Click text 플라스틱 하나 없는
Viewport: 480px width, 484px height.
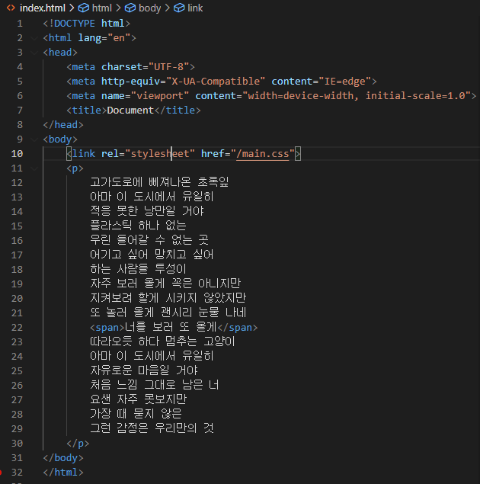pos(138,226)
